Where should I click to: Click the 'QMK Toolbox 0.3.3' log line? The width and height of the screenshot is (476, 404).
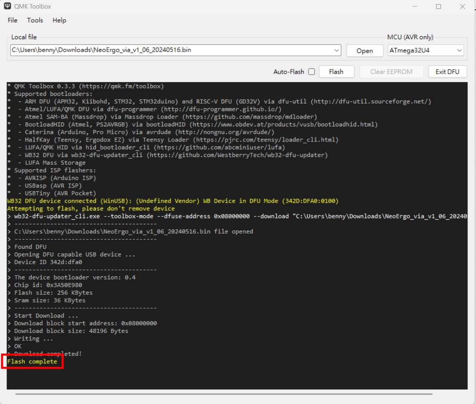tap(86, 86)
